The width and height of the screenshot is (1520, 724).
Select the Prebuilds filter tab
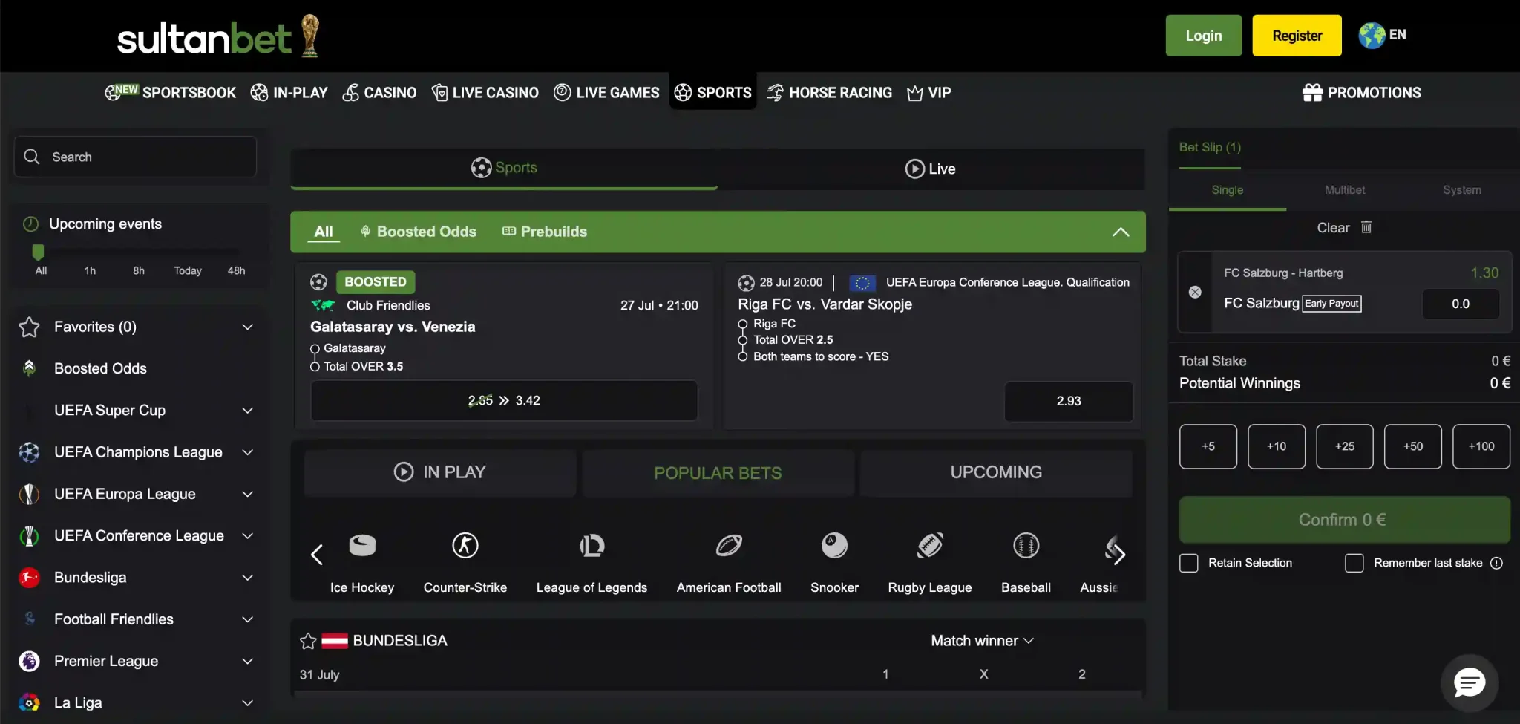[545, 232]
